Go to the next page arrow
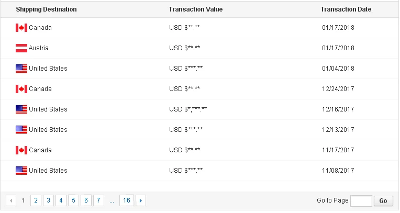400x213 pixels. pyautogui.click(x=141, y=200)
